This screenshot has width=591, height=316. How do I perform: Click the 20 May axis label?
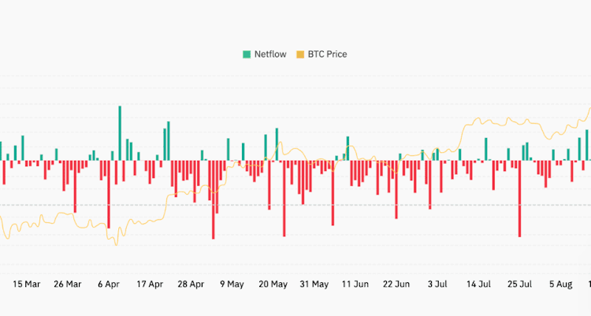click(x=273, y=284)
